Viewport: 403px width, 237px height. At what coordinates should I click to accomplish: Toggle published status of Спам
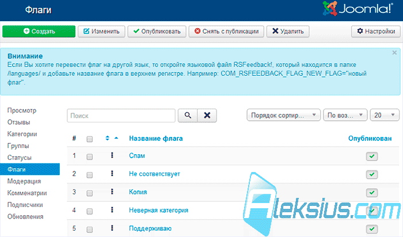click(x=372, y=156)
